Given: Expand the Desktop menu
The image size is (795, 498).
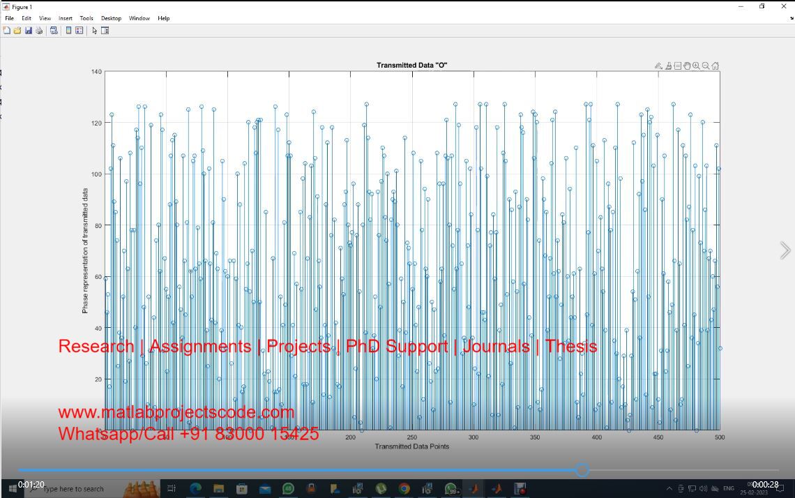Looking at the screenshot, I should (x=111, y=18).
